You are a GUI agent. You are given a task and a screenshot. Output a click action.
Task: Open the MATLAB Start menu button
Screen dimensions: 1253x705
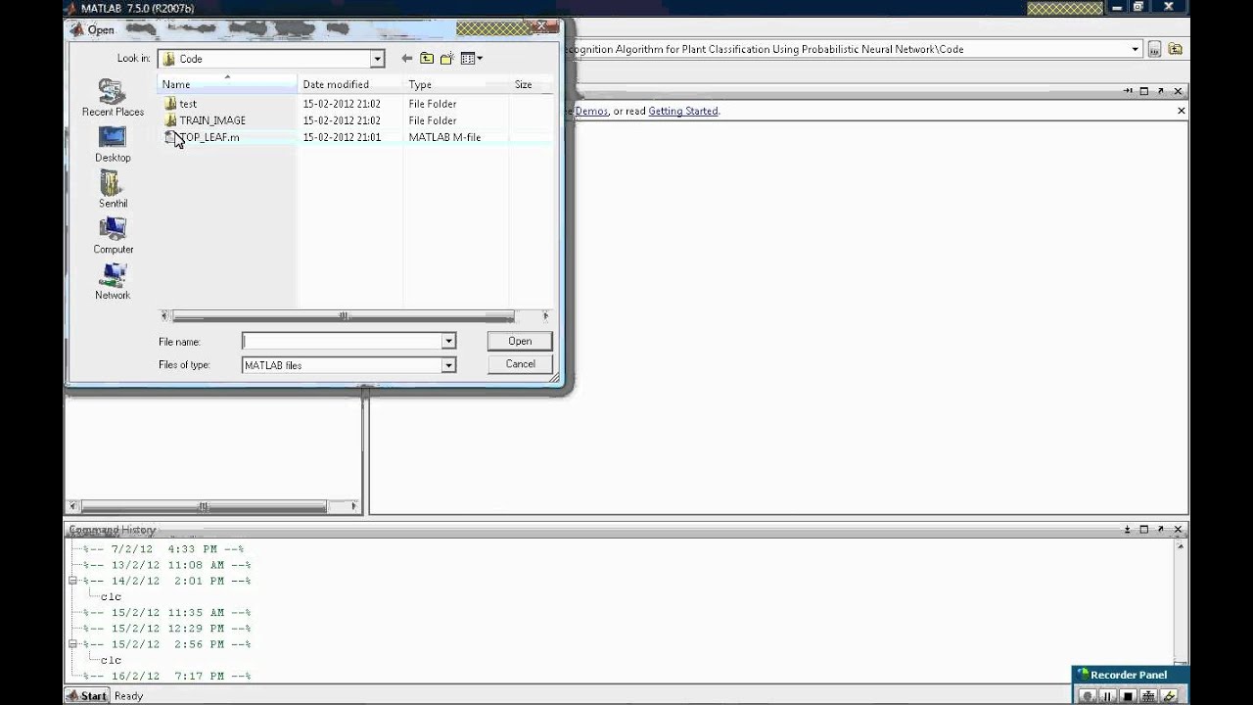pyautogui.click(x=87, y=696)
